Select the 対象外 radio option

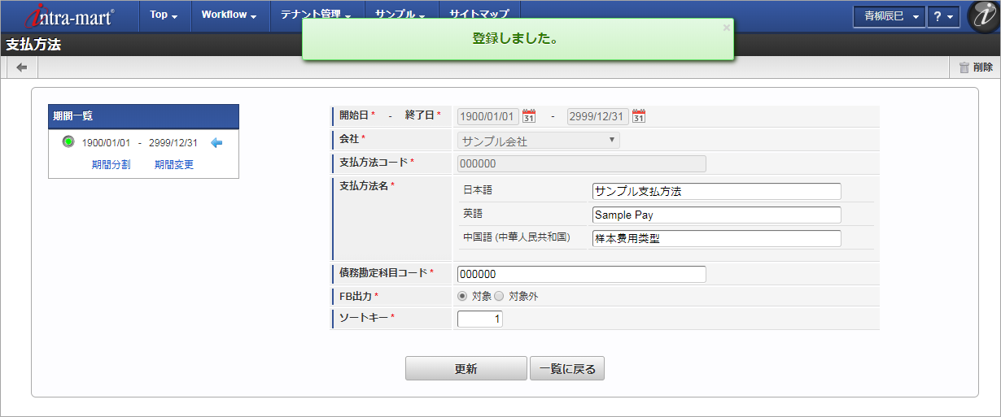(x=499, y=296)
